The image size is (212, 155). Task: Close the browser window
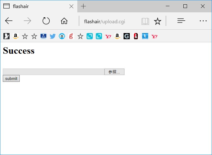click(x=203, y=6)
